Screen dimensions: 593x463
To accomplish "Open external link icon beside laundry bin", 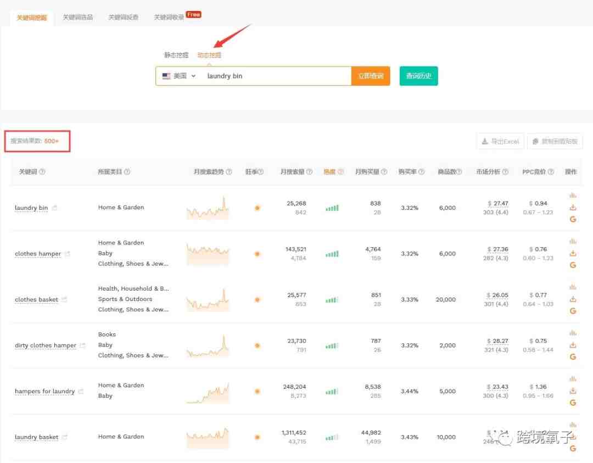I will tap(54, 208).
